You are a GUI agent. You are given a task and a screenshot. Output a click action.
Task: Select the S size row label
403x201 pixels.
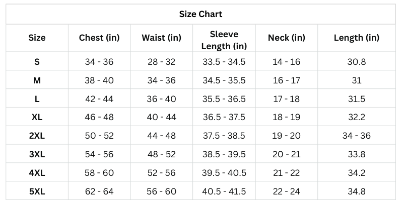click(x=37, y=62)
